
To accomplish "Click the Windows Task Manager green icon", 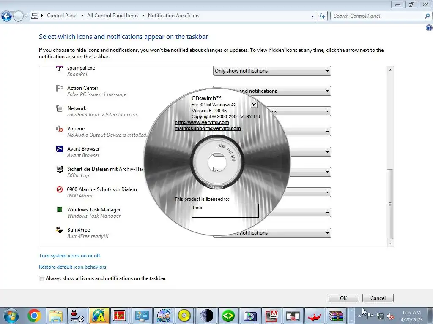I will click(x=59, y=209).
